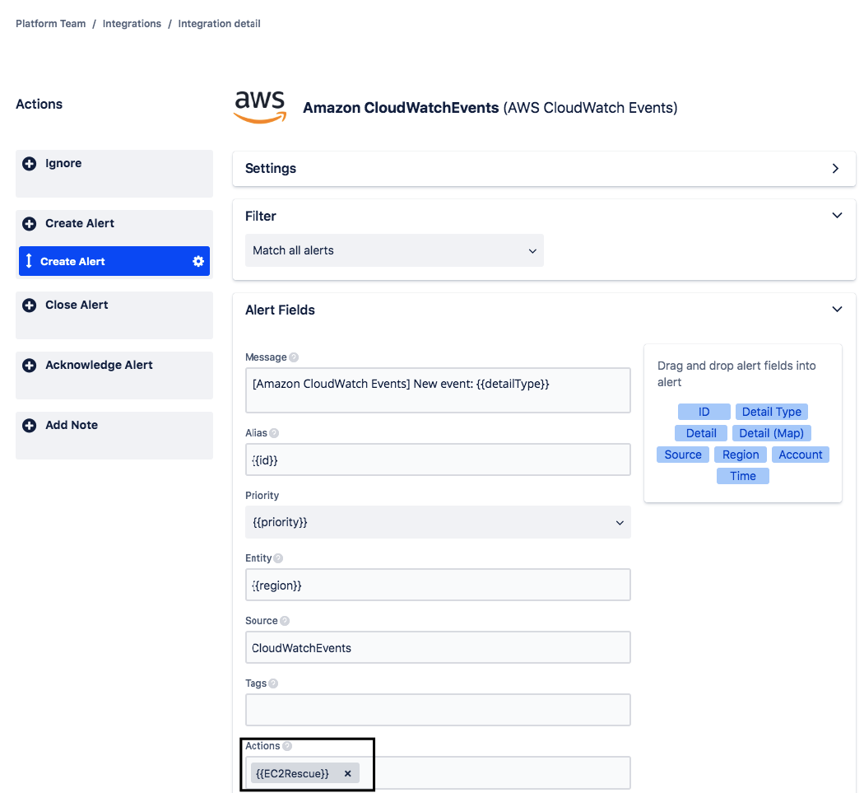The height and width of the screenshot is (793, 864).
Task: Click the Region field chip
Action: [741, 455]
